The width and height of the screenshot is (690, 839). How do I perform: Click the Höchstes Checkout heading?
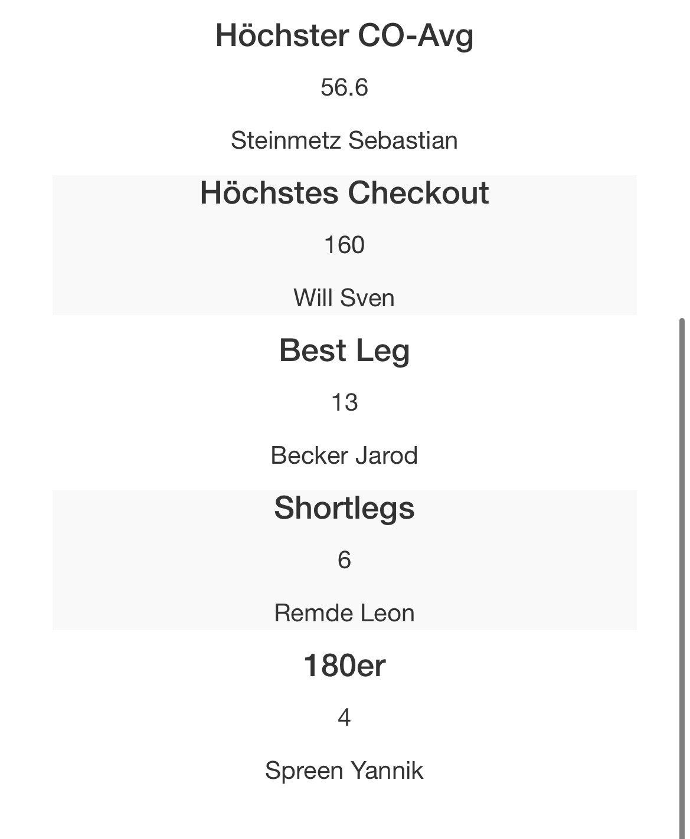(x=344, y=193)
